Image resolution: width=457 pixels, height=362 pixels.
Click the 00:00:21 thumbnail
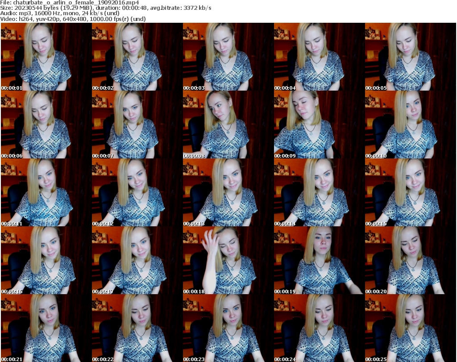click(46, 328)
